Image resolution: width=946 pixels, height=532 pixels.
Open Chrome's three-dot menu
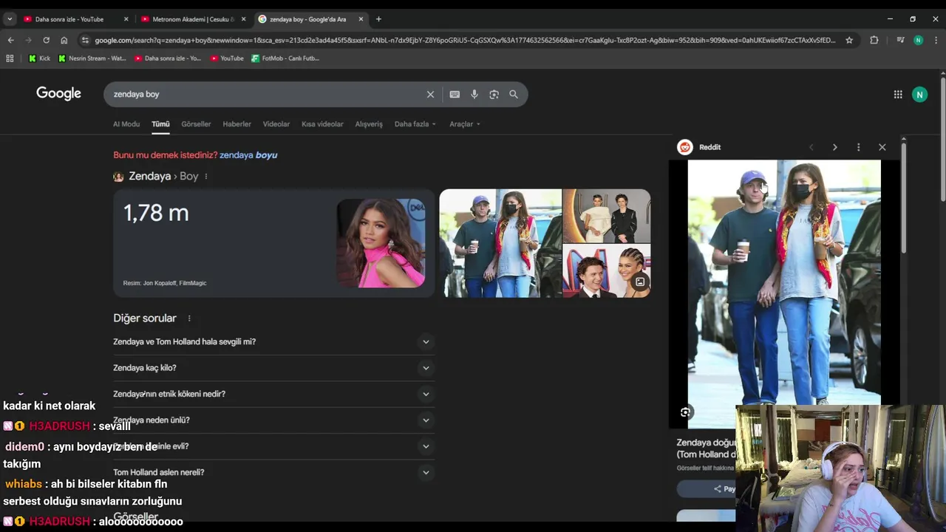[x=936, y=40]
